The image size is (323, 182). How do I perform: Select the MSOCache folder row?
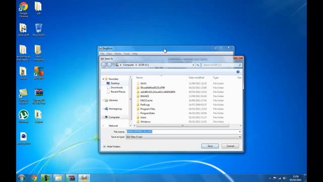pyautogui.click(x=180, y=101)
